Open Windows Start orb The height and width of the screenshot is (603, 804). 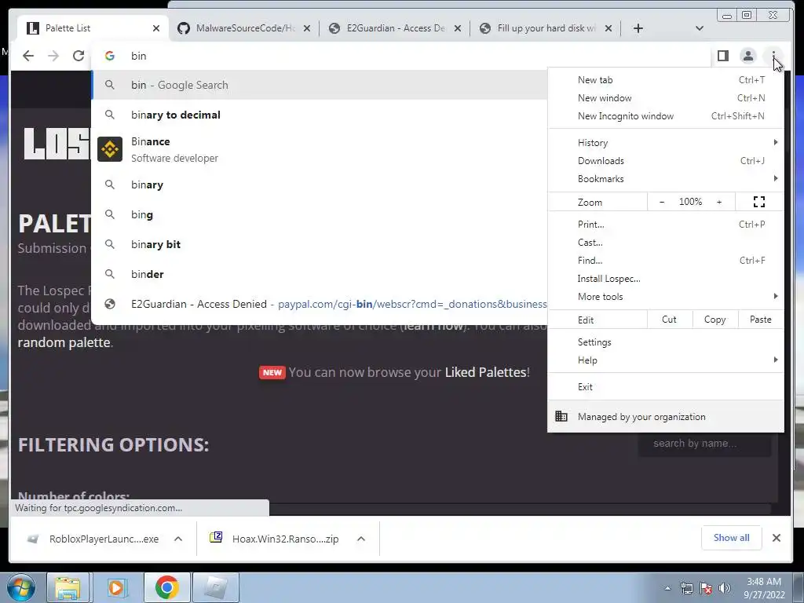[x=21, y=587]
